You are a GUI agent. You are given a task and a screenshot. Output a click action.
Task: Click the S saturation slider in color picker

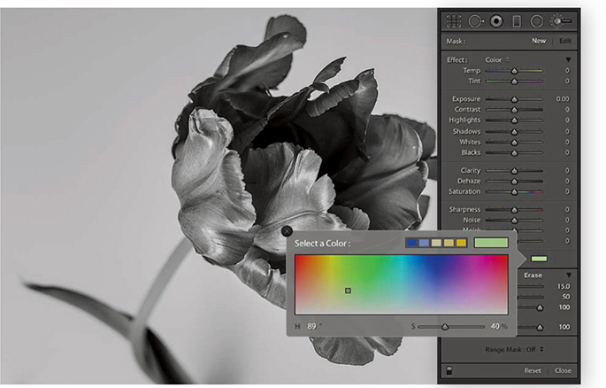pyautogui.click(x=445, y=327)
